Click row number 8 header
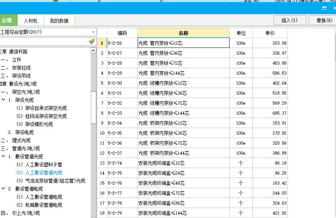 tap(102, 113)
